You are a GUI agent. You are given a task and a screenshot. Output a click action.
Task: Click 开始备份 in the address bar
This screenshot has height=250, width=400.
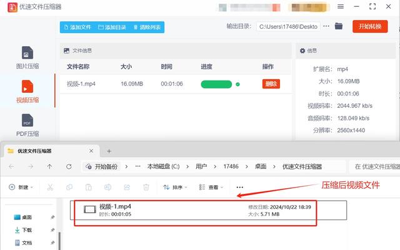101,166
